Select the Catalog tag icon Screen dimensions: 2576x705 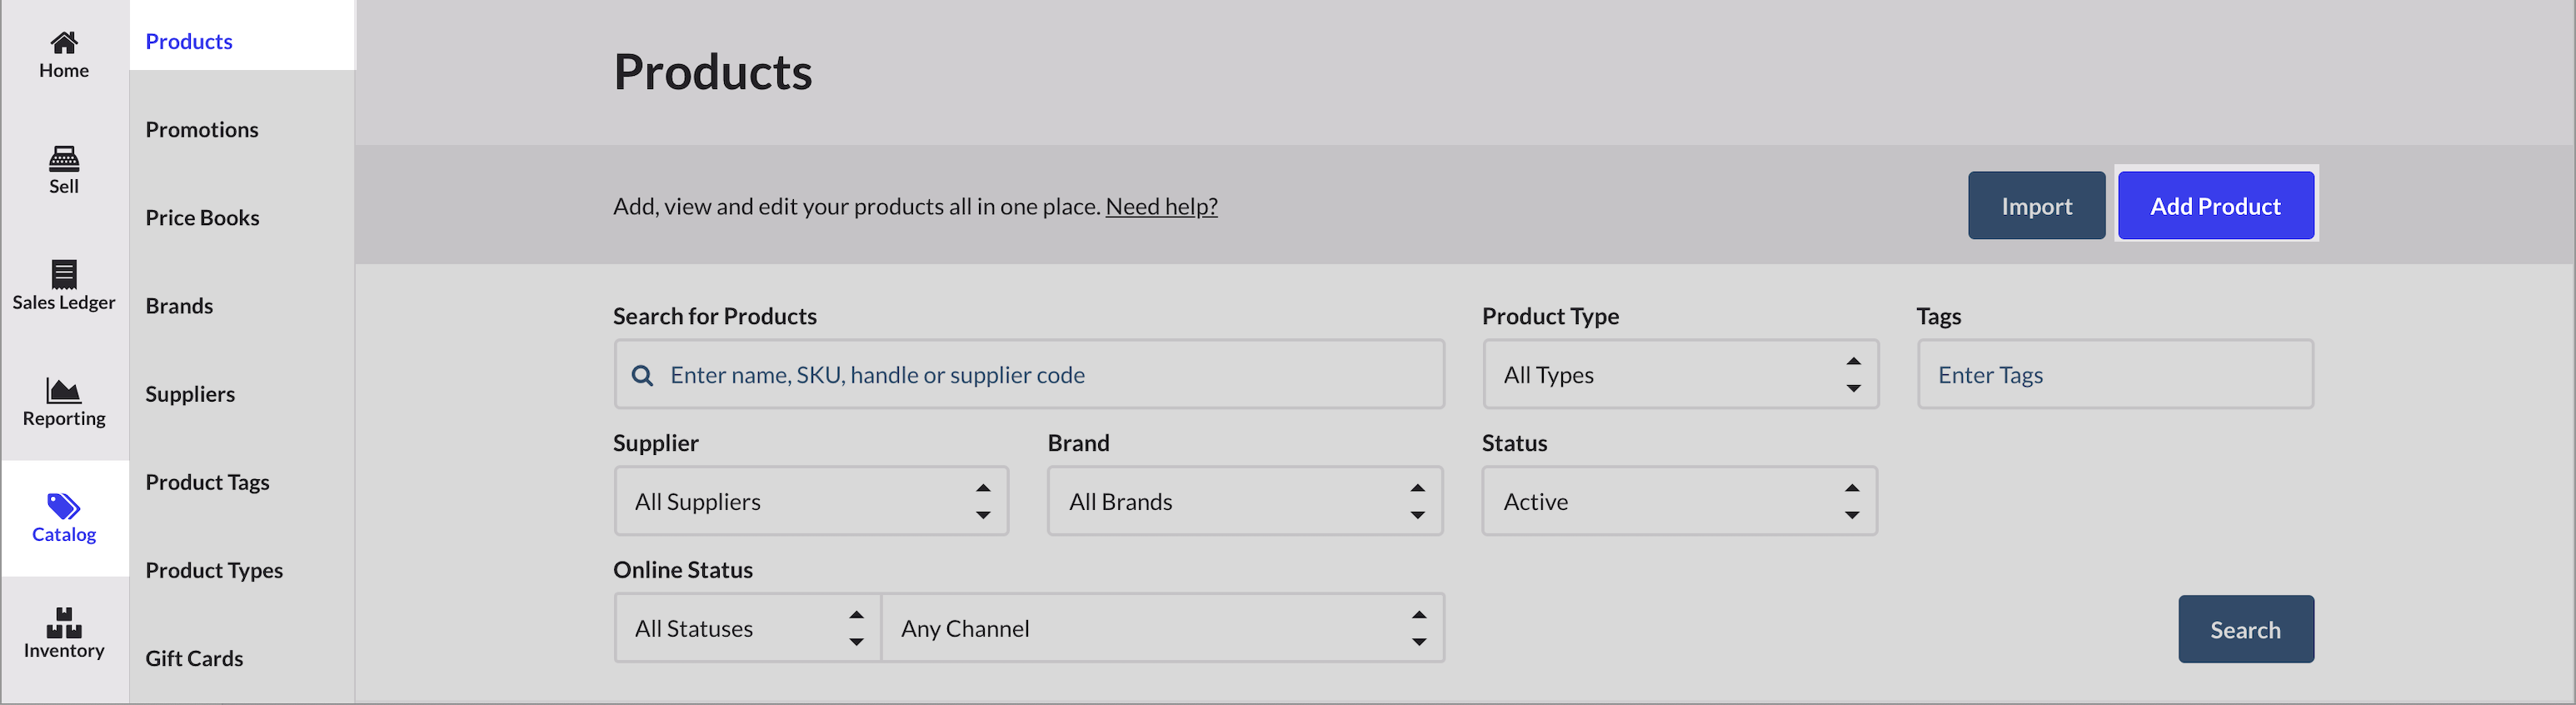(64, 506)
